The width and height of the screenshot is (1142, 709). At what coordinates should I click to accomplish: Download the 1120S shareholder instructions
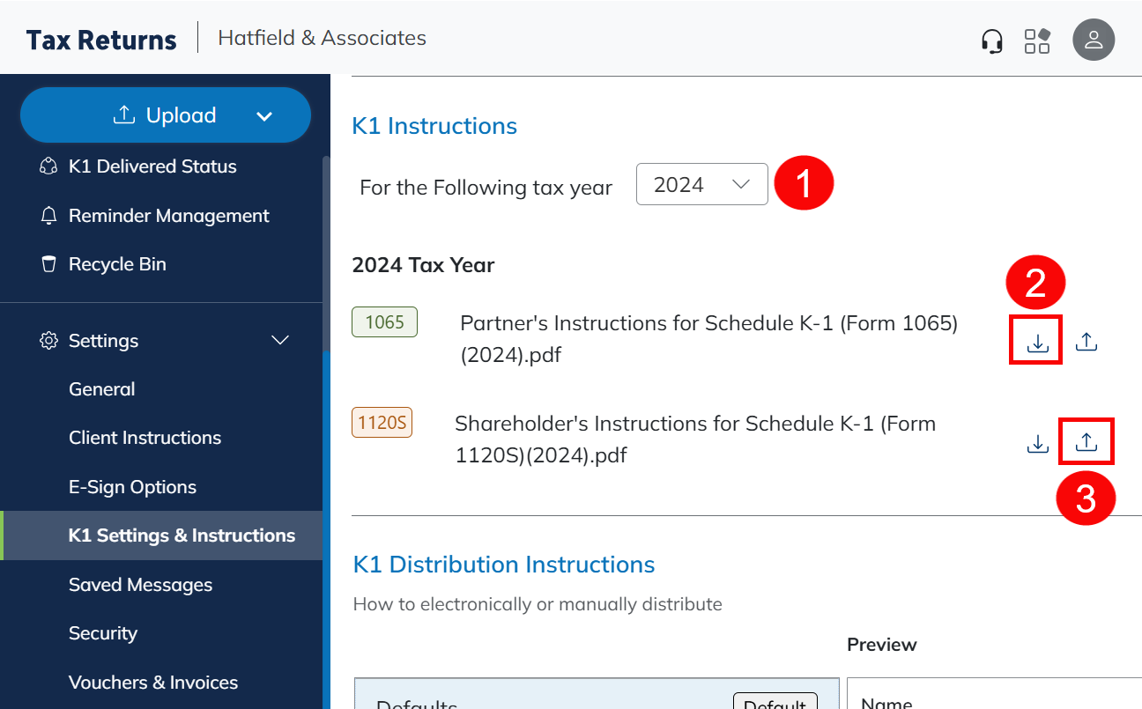[1038, 444]
